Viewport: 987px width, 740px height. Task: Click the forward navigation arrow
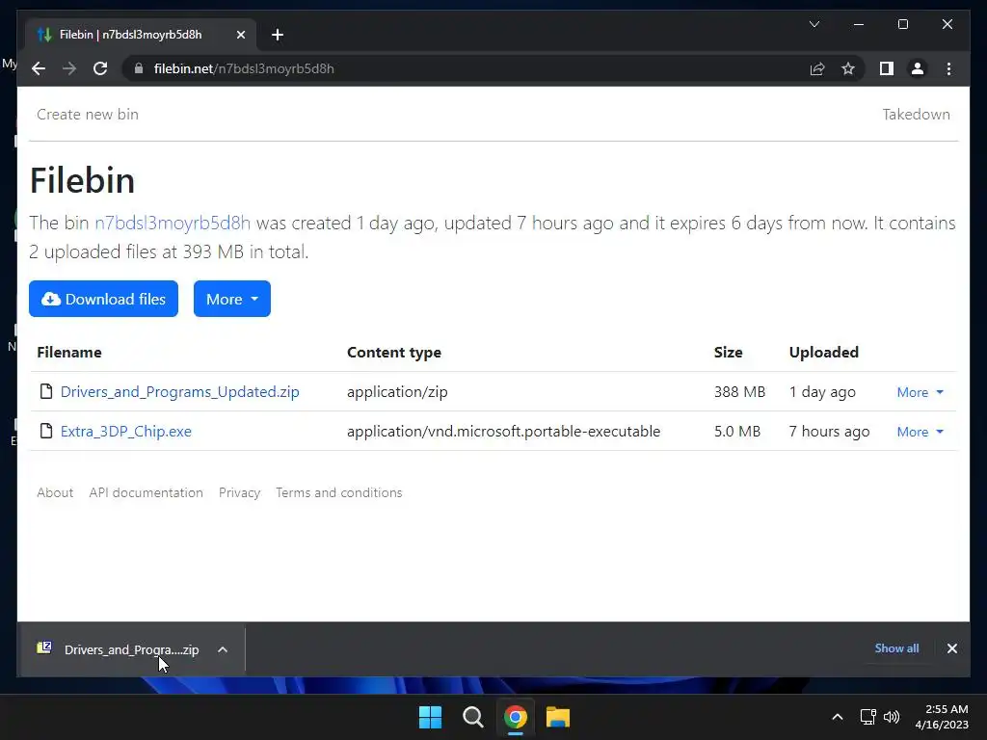(69, 68)
